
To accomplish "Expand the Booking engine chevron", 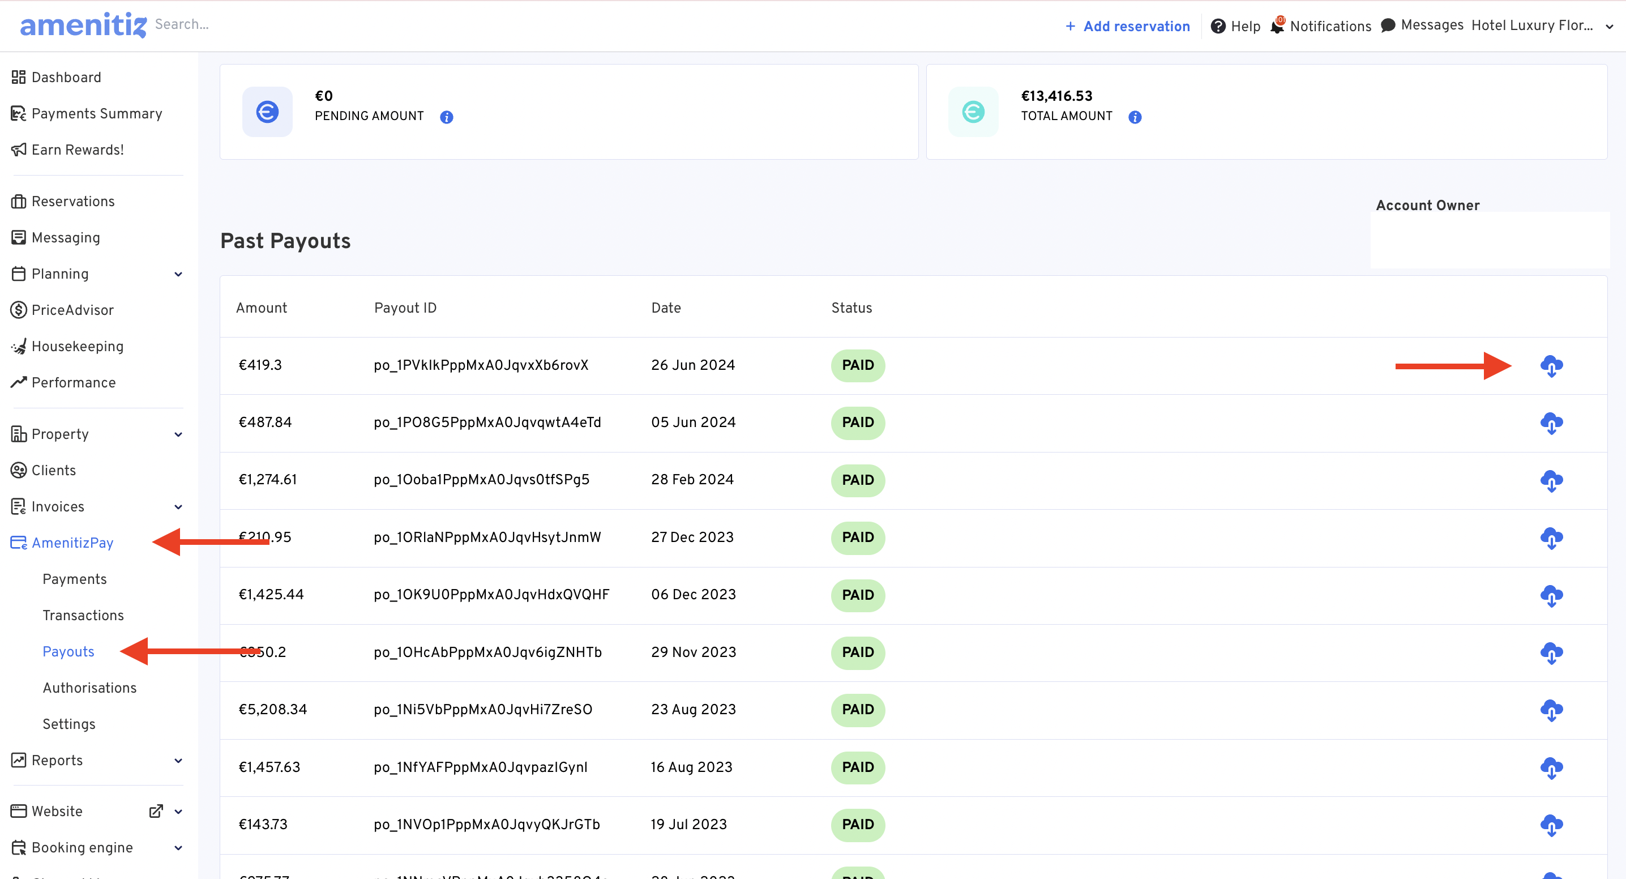I will point(178,848).
